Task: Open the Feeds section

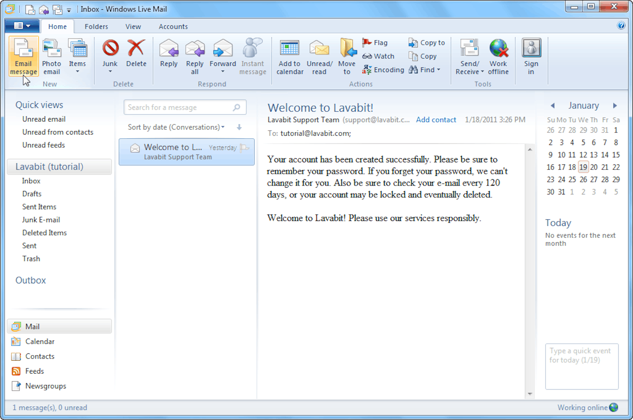Action: [x=35, y=371]
